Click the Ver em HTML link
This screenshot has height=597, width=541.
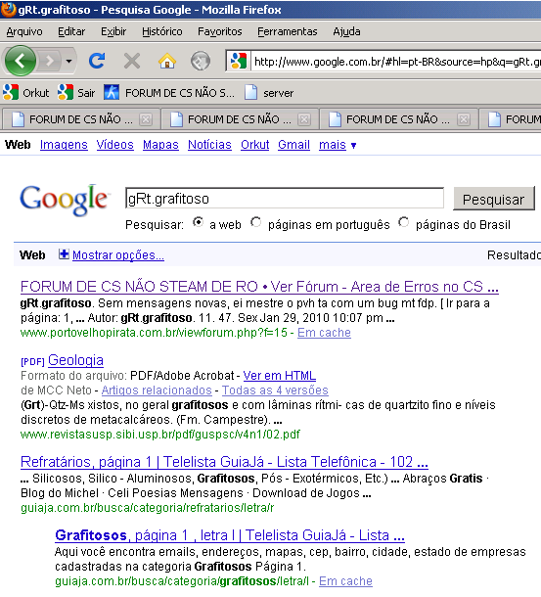279,376
